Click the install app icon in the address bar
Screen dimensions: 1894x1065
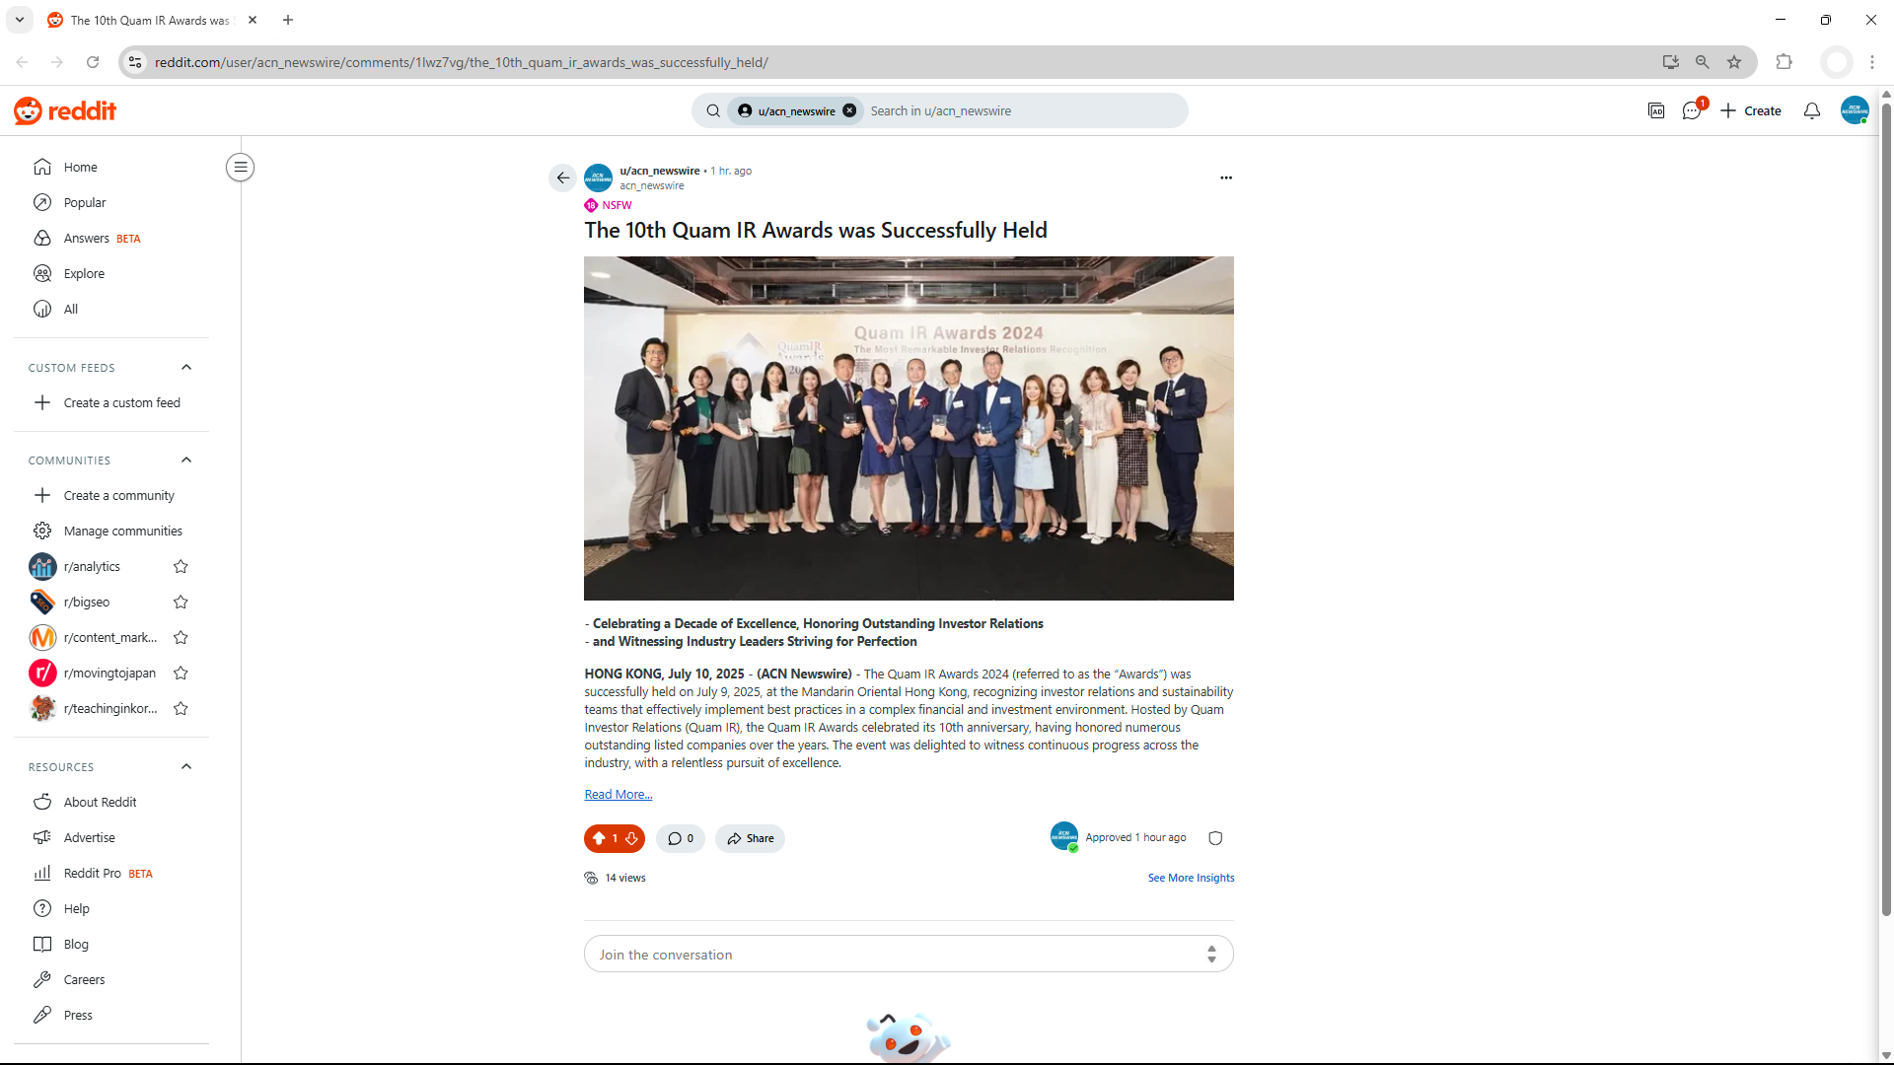pyautogui.click(x=1670, y=62)
